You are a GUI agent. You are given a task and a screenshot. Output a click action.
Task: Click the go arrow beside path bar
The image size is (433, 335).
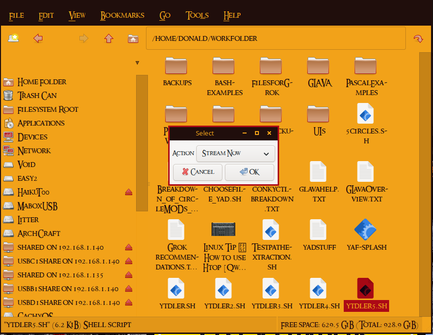point(418,38)
